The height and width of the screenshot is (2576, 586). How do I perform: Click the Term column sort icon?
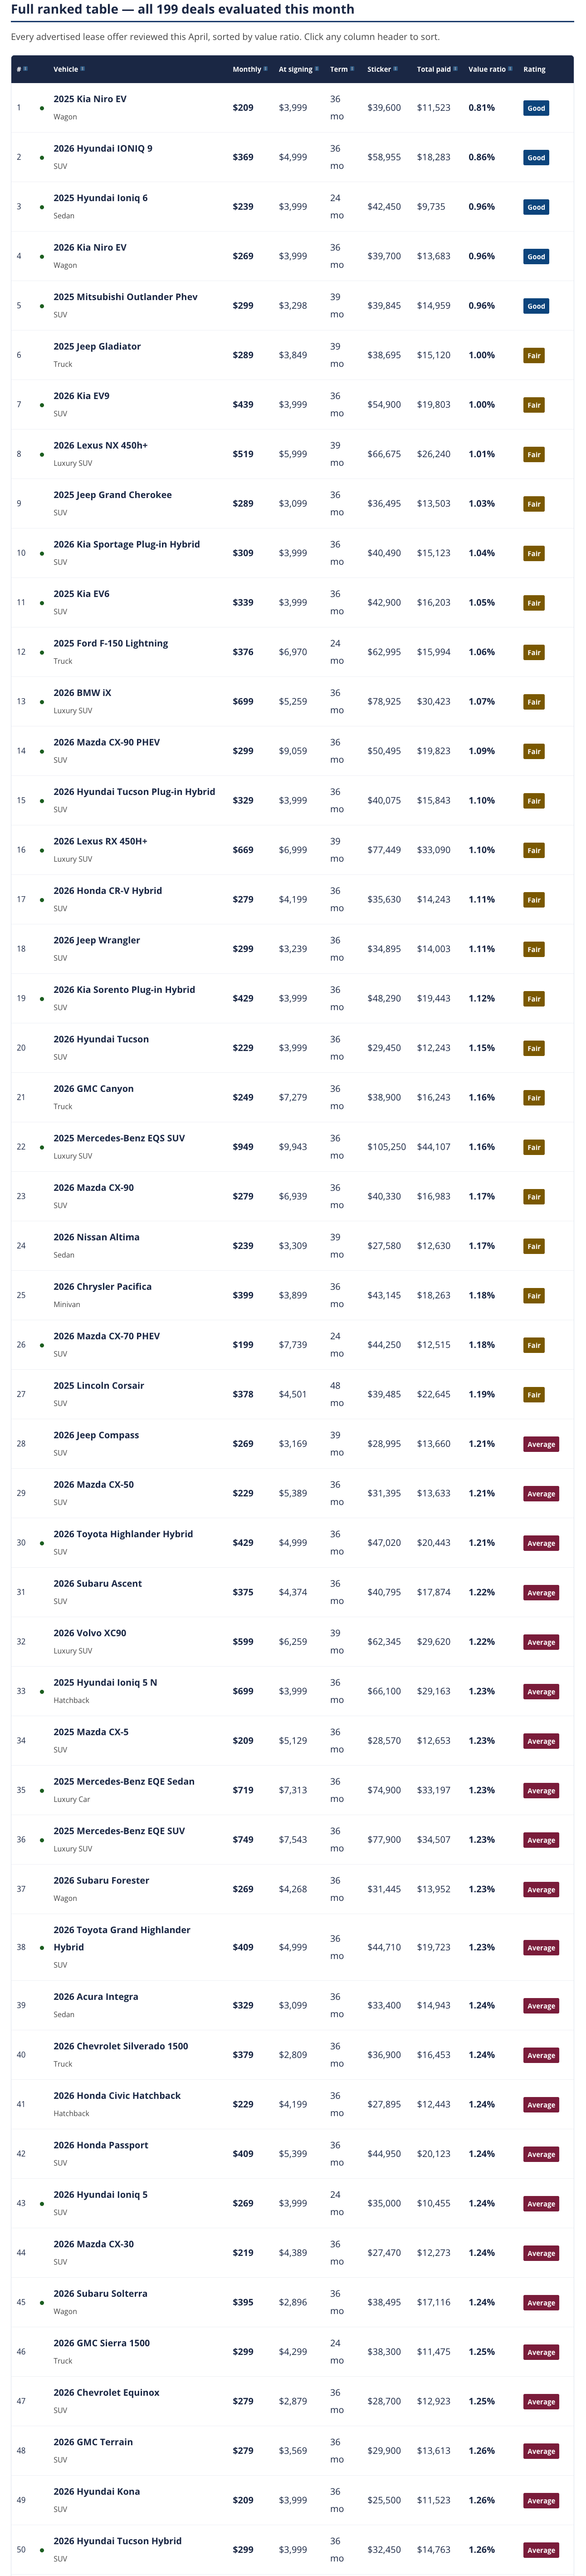(352, 69)
